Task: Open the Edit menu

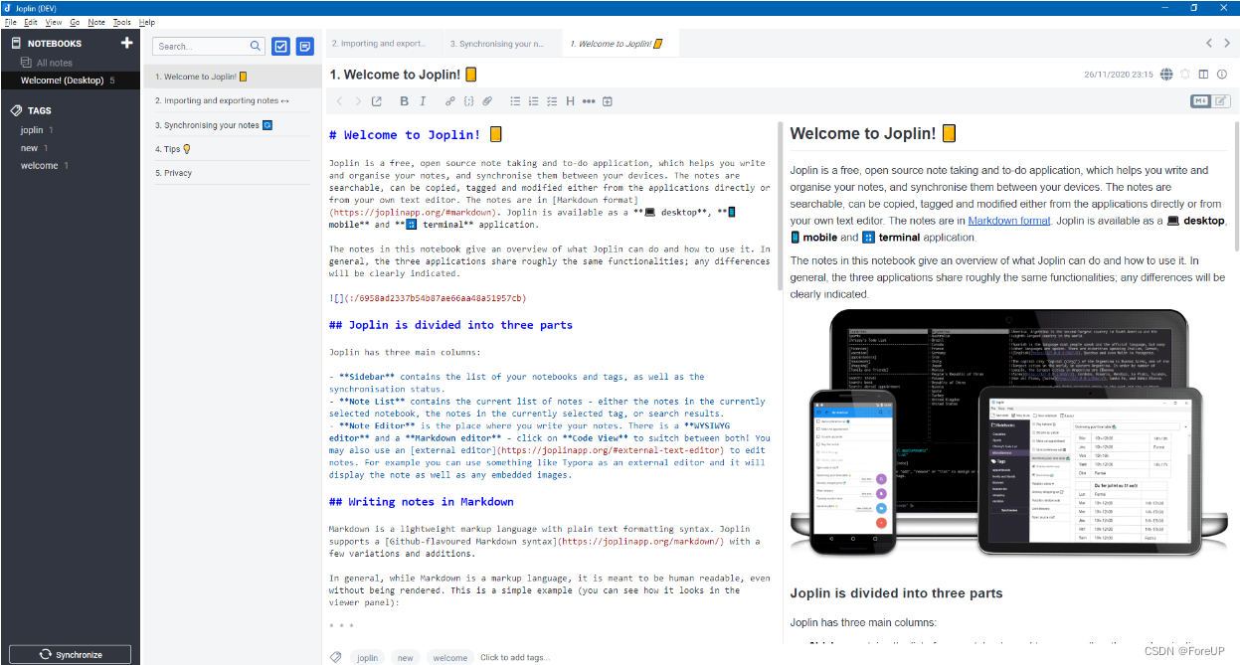Action: pos(31,22)
